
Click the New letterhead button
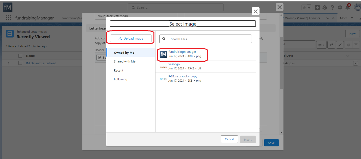[352, 34]
